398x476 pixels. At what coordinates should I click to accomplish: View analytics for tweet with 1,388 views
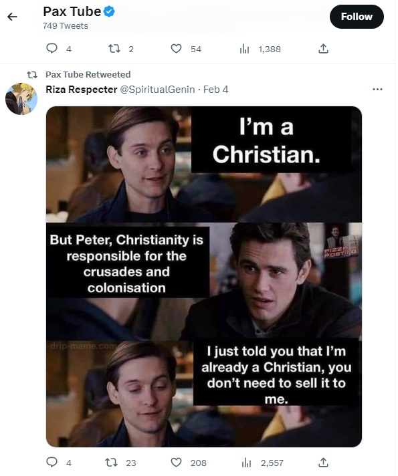(x=245, y=49)
